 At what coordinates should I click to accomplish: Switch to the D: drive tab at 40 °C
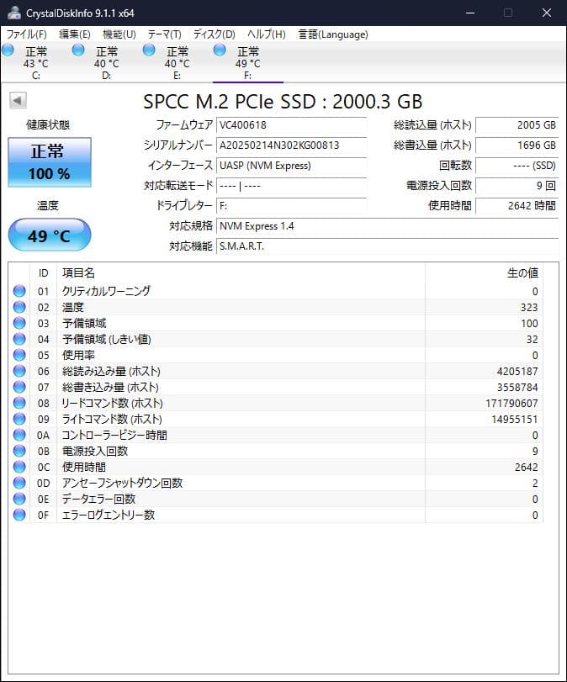pos(106,63)
